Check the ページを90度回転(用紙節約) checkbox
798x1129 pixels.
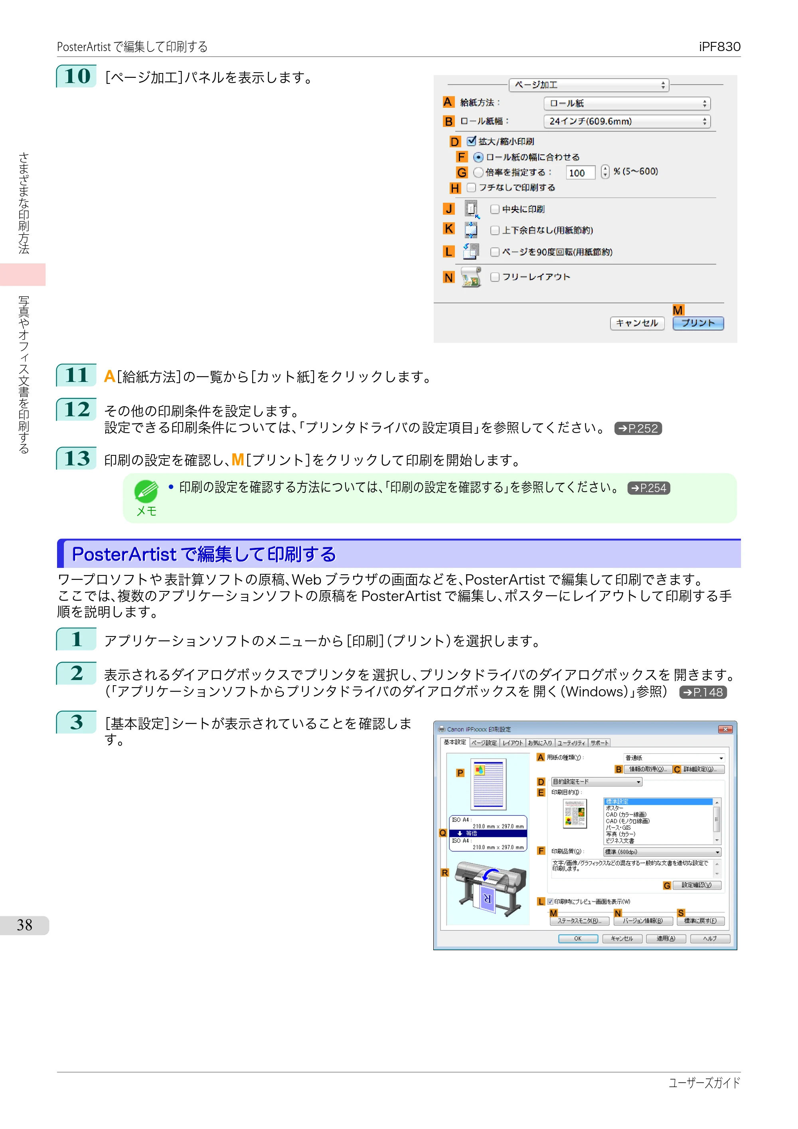pyautogui.click(x=495, y=252)
